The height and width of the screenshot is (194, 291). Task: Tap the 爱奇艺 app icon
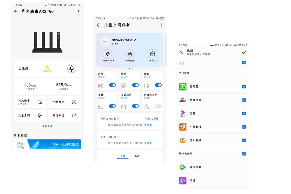pos(183,86)
